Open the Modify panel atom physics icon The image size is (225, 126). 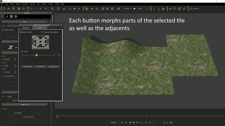[16, 16]
